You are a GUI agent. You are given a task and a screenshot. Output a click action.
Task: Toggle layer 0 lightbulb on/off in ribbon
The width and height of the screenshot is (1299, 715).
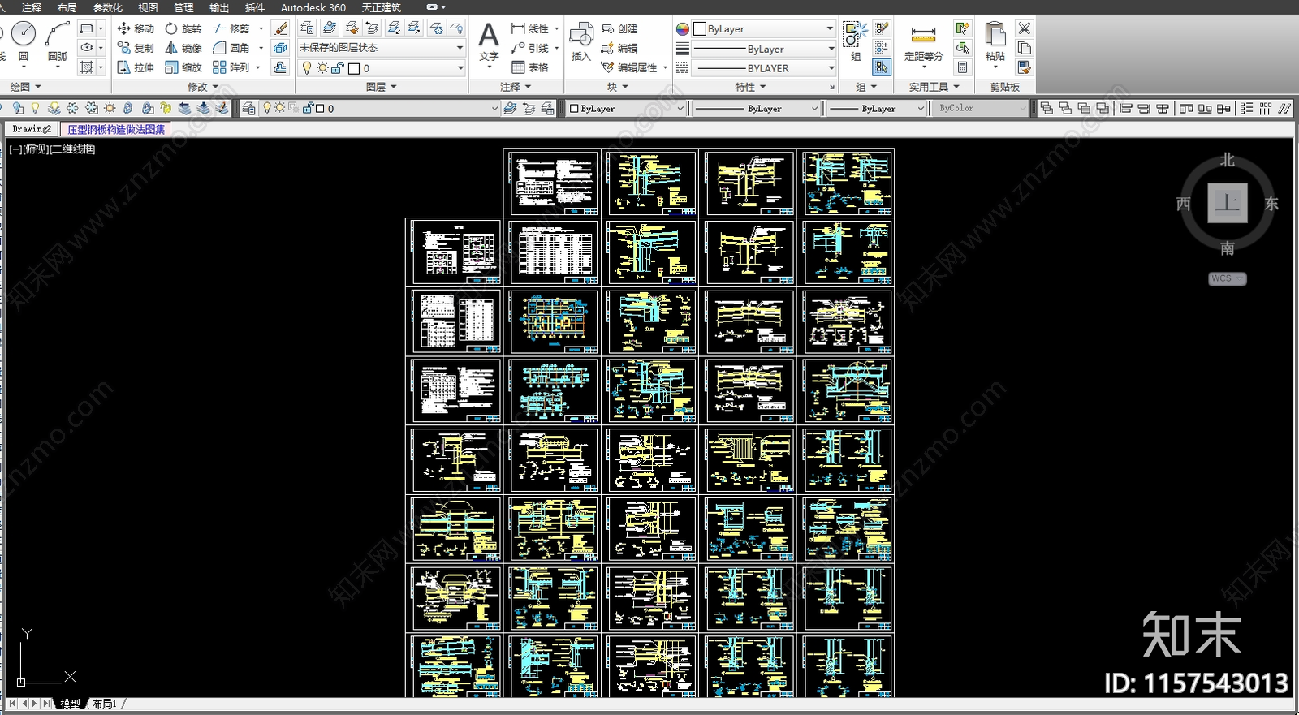307,68
